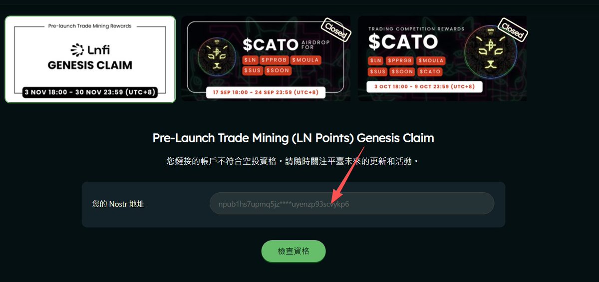
Task: Click the 3 NOV – 30 NOV date label
Action: point(90,92)
